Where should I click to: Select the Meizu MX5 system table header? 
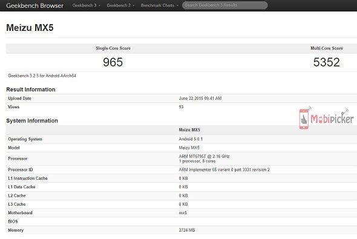189,129
